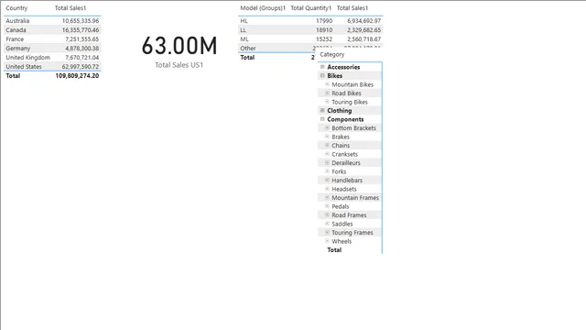Sort by the Country column header
This screenshot has width=586, height=330.
point(16,8)
